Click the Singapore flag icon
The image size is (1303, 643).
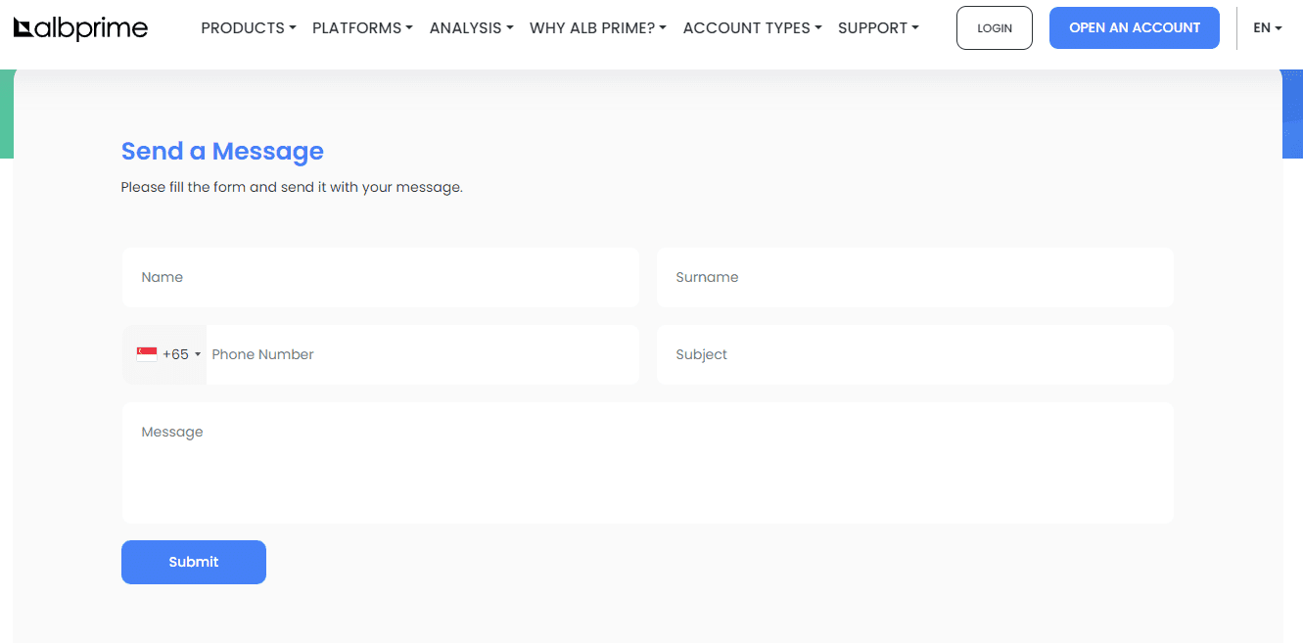(147, 354)
